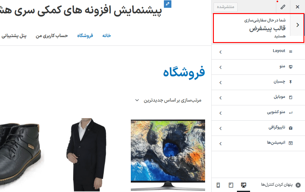Viewport: 305px width, 192px height.
Task: Activate desktop preview mode
Action: click(x=243, y=185)
